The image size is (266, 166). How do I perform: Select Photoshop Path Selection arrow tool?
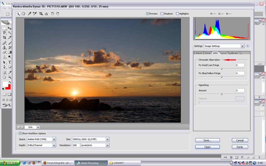point(5,62)
